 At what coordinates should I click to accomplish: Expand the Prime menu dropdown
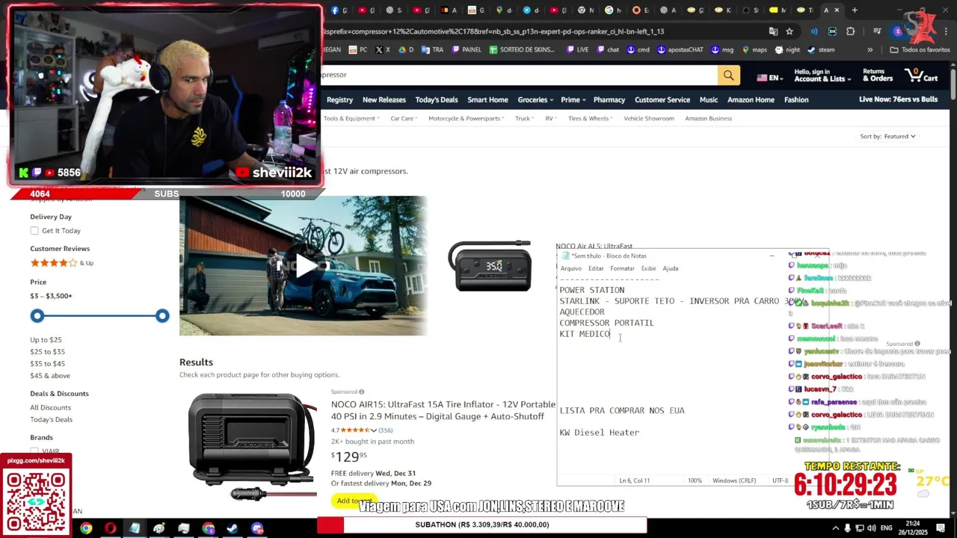[573, 100]
